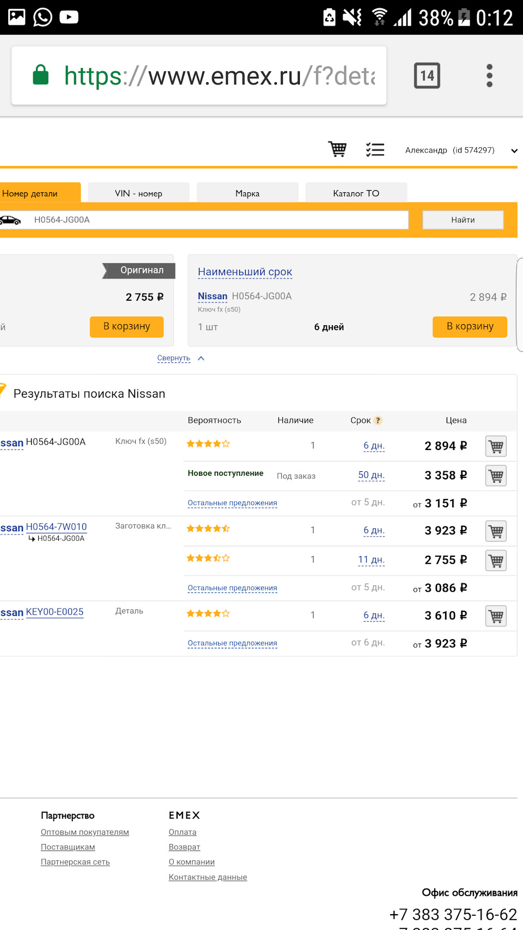Open the checklist orders icon in header
The image size is (523, 930).
(x=375, y=149)
